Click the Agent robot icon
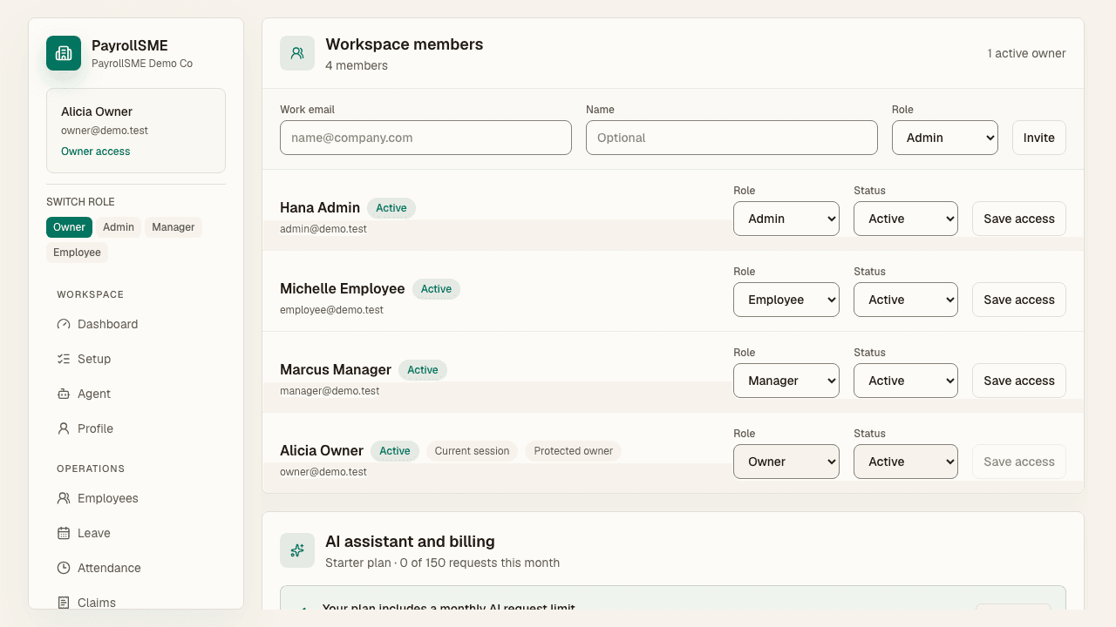This screenshot has width=1116, height=627. 64,394
